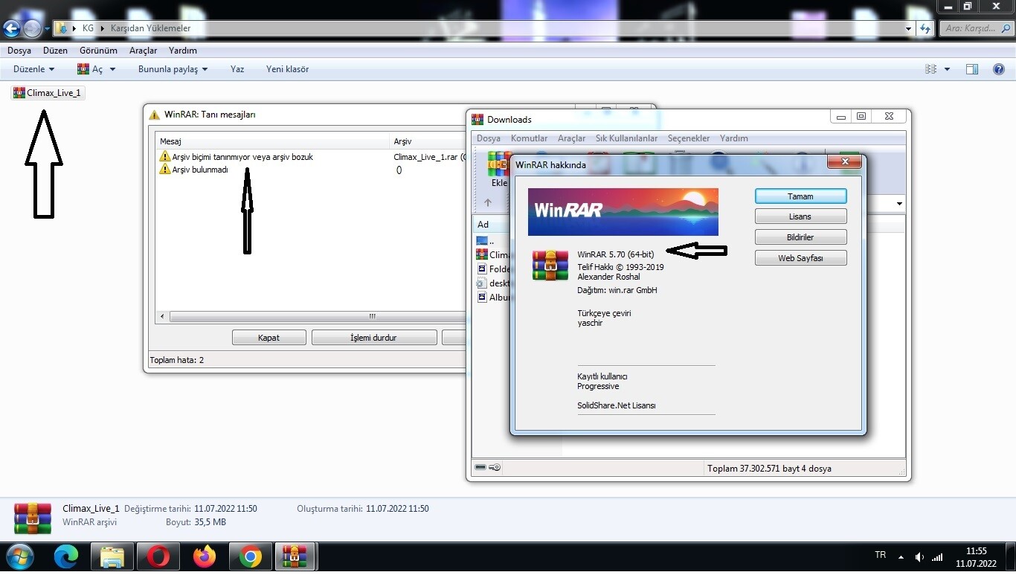Confirm with the Tamam button
This screenshot has width=1016, height=575.
(x=801, y=196)
